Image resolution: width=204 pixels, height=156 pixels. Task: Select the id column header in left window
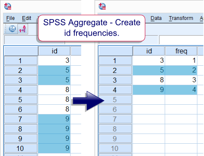(x=54, y=51)
